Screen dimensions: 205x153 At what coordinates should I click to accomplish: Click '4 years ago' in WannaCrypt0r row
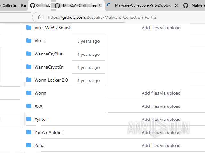pos(88,67)
